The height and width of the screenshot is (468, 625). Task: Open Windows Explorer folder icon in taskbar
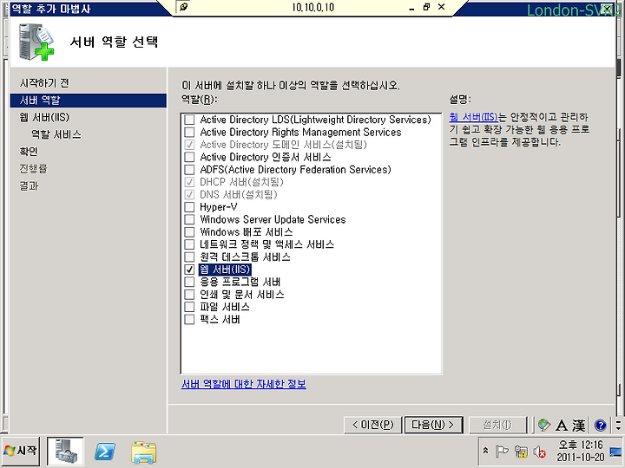(x=143, y=452)
